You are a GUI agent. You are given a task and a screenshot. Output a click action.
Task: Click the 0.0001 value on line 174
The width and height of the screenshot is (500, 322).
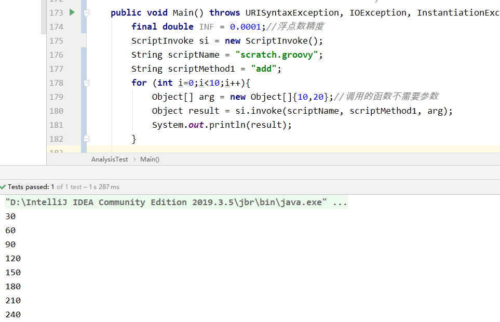click(x=246, y=27)
